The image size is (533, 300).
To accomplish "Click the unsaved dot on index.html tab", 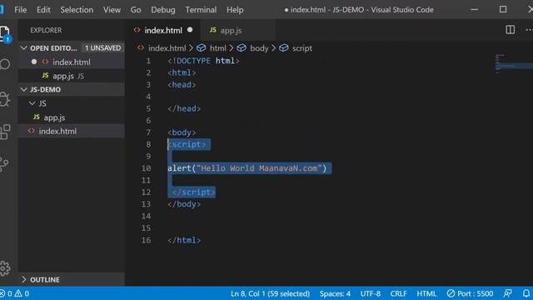I will click(190, 30).
